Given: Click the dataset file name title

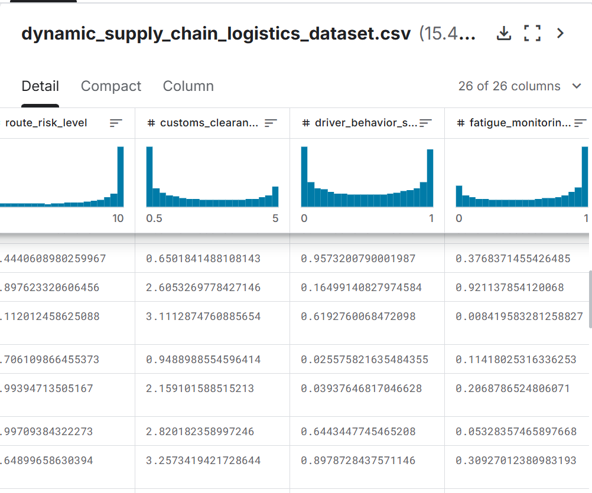Looking at the screenshot, I should [x=216, y=34].
